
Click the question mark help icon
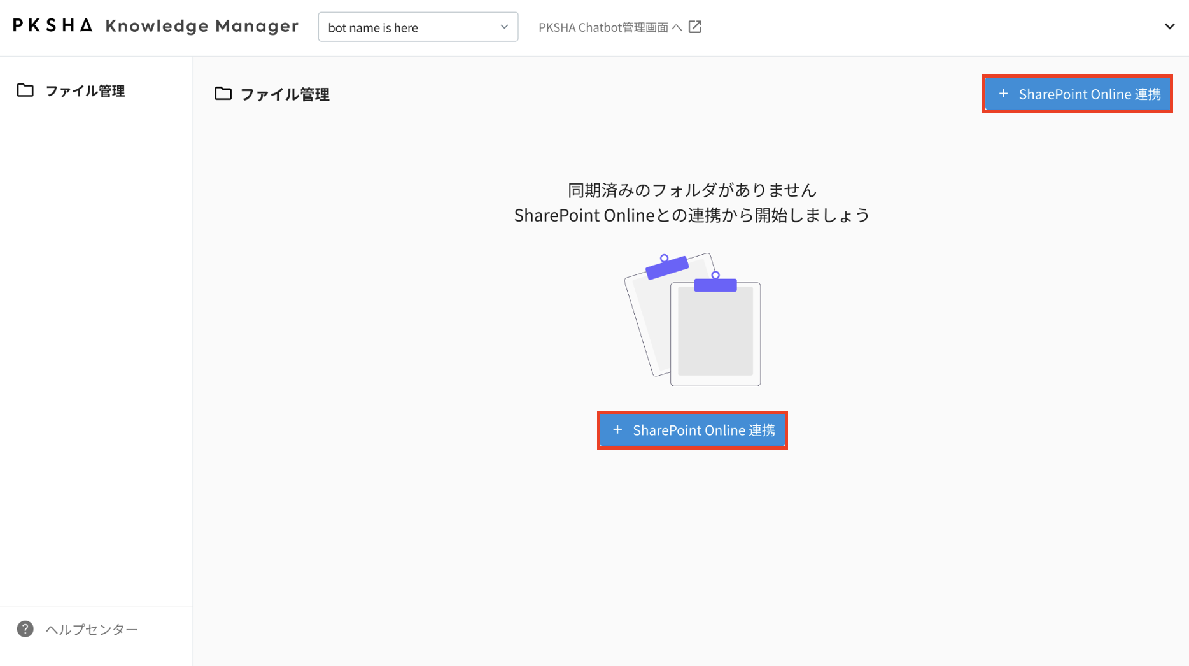pyautogui.click(x=25, y=629)
